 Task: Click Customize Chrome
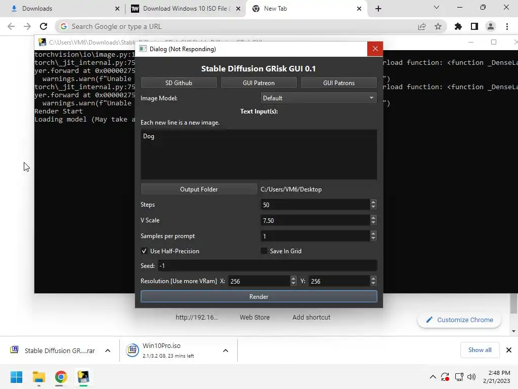tap(459, 320)
